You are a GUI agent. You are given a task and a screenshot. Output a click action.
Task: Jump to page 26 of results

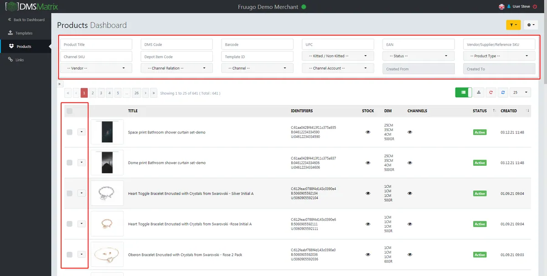point(136,93)
